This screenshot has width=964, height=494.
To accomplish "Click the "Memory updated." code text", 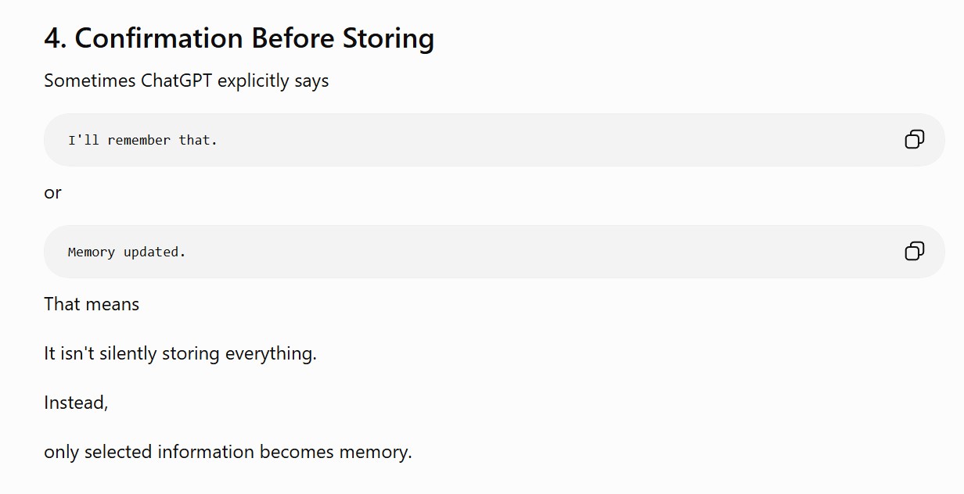I will point(127,252).
